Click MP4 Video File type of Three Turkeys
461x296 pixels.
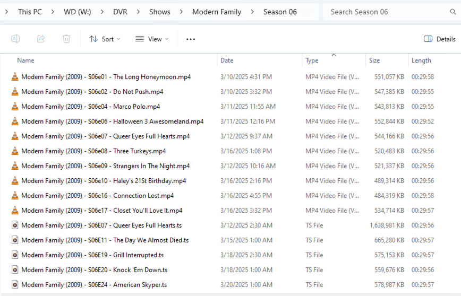point(332,151)
